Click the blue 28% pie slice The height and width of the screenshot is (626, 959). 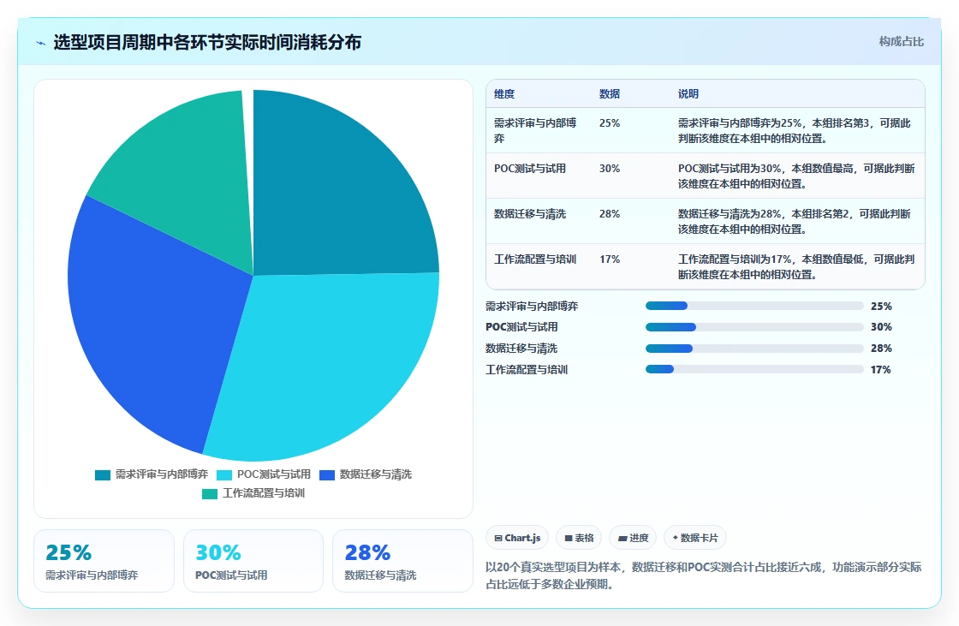(153, 325)
